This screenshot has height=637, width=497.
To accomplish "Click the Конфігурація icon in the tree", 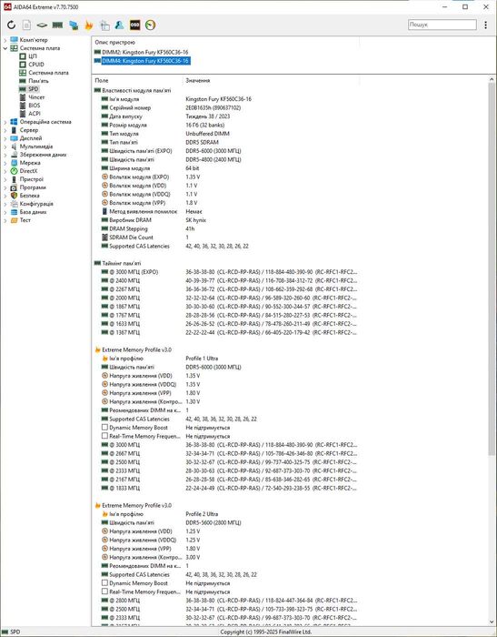I will point(14,204).
